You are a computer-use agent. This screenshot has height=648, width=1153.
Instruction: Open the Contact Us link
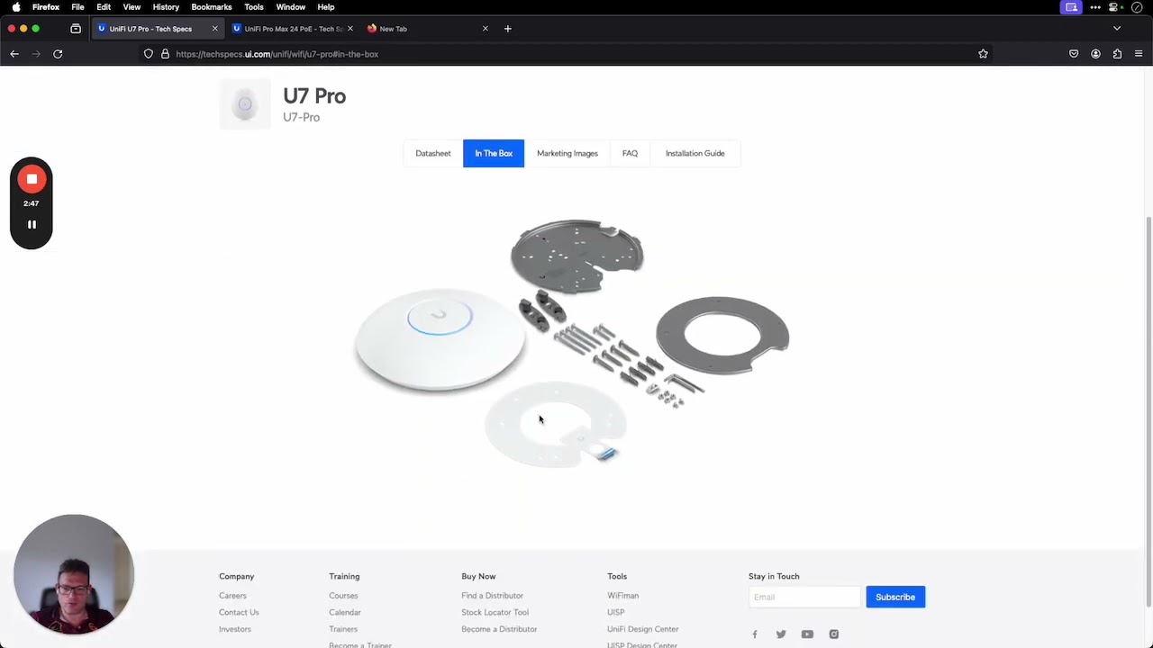[239, 612]
